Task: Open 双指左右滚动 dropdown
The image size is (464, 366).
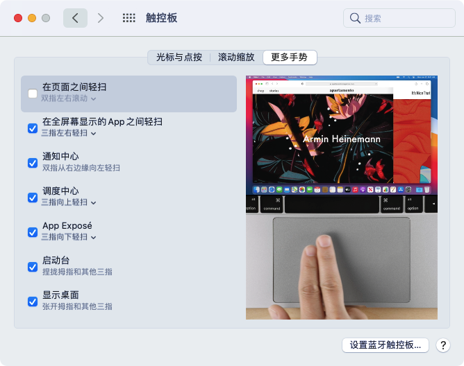Action: click(68, 98)
